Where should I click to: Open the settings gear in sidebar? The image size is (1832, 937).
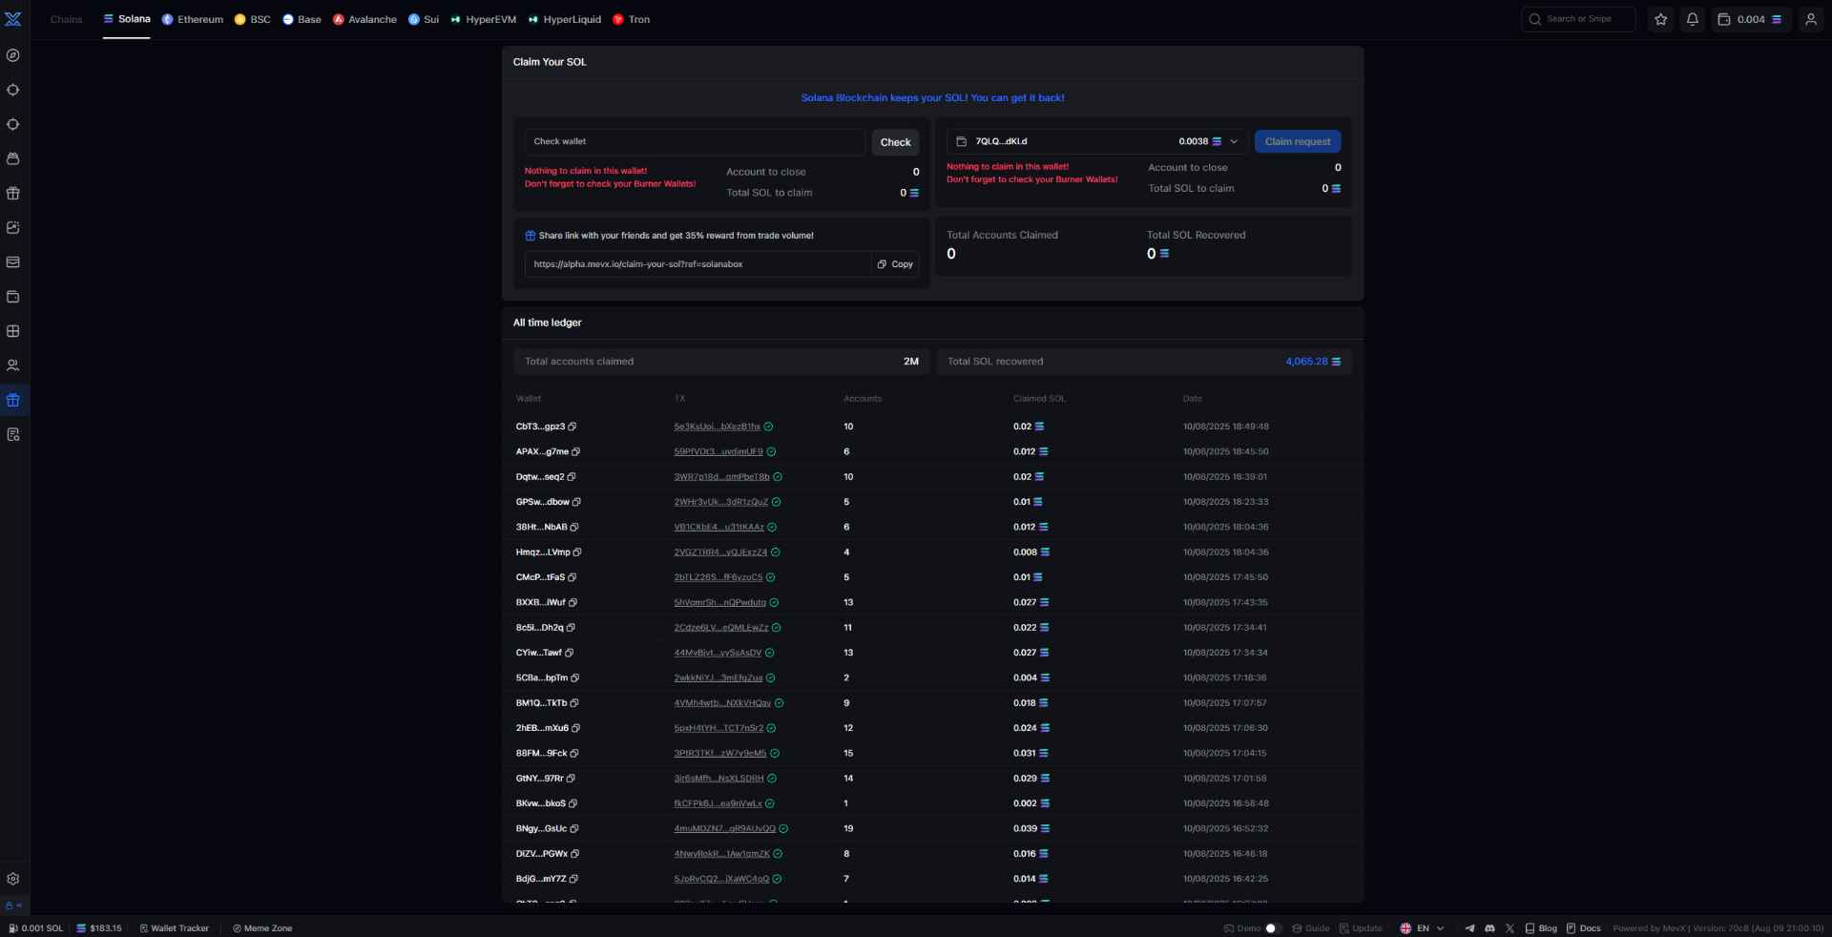pos(13,879)
